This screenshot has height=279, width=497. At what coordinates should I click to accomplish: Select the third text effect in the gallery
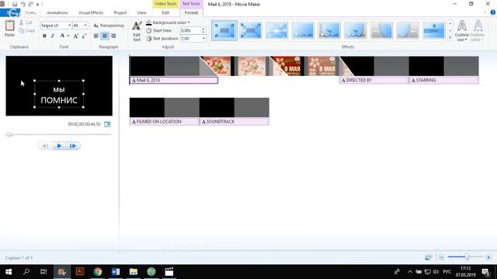276,30
